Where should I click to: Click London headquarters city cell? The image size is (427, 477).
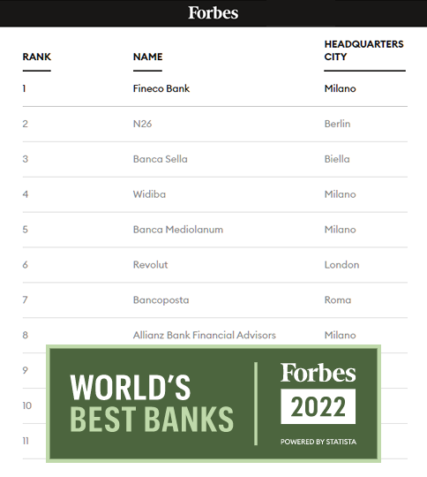pos(341,265)
